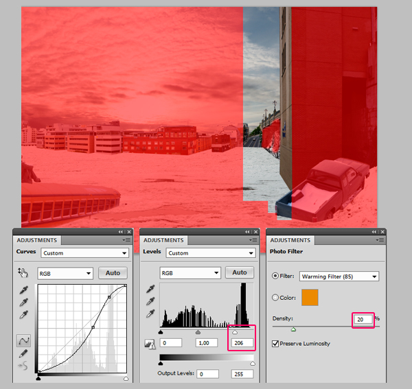Pick the white point eyedropper in Curves panel
Screen dimensions: 412x389
[x=23, y=314]
